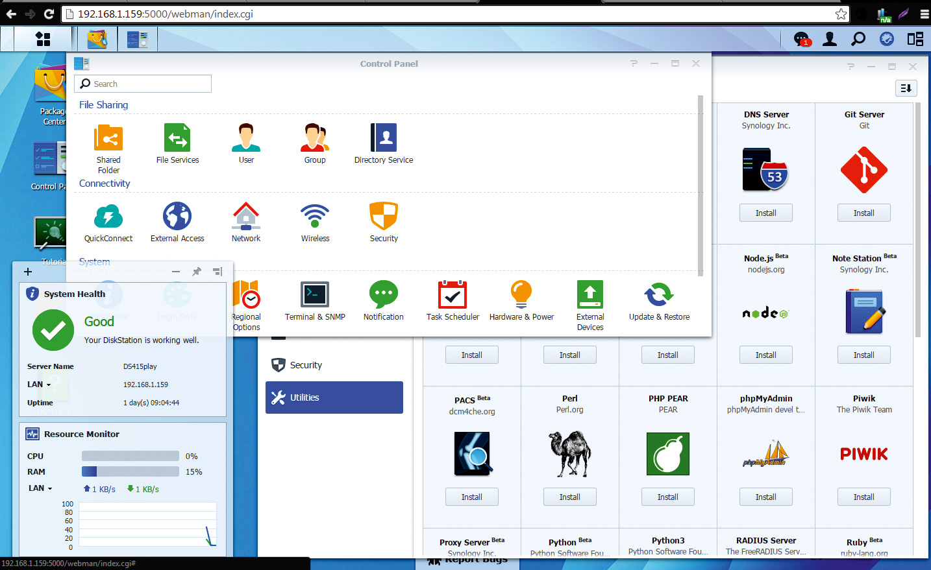
Task: Open the Chrome menu button
Action: click(x=925, y=14)
